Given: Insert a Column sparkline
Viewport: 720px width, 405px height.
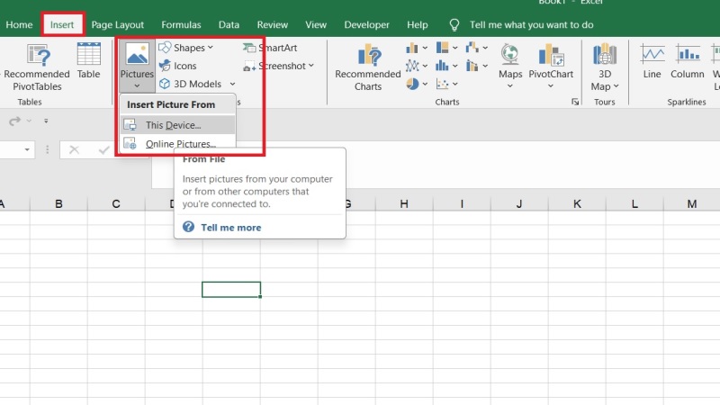Looking at the screenshot, I should tap(687, 61).
